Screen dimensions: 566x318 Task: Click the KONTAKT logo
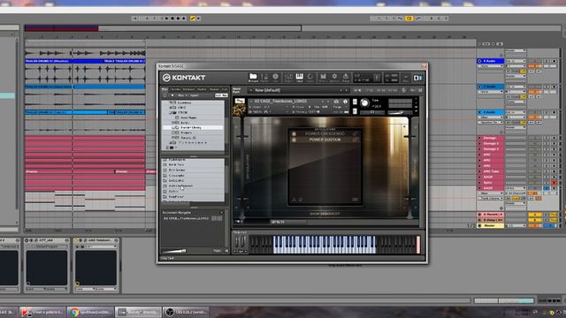(184, 78)
